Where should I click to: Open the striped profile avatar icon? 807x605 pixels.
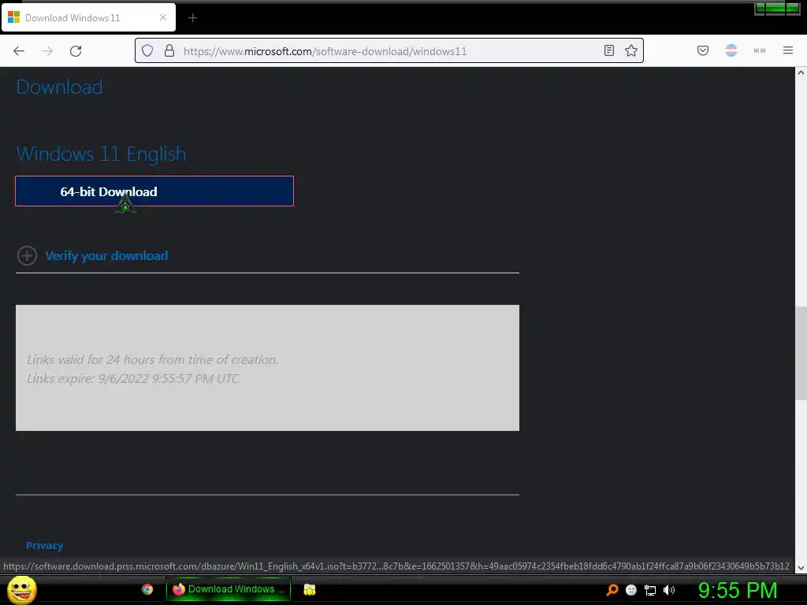(731, 50)
